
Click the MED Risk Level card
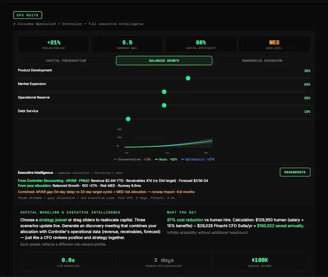pos(274,44)
